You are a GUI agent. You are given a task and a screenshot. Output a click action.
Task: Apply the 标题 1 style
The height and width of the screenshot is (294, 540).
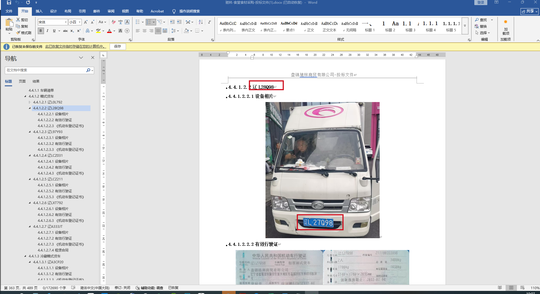(370, 26)
